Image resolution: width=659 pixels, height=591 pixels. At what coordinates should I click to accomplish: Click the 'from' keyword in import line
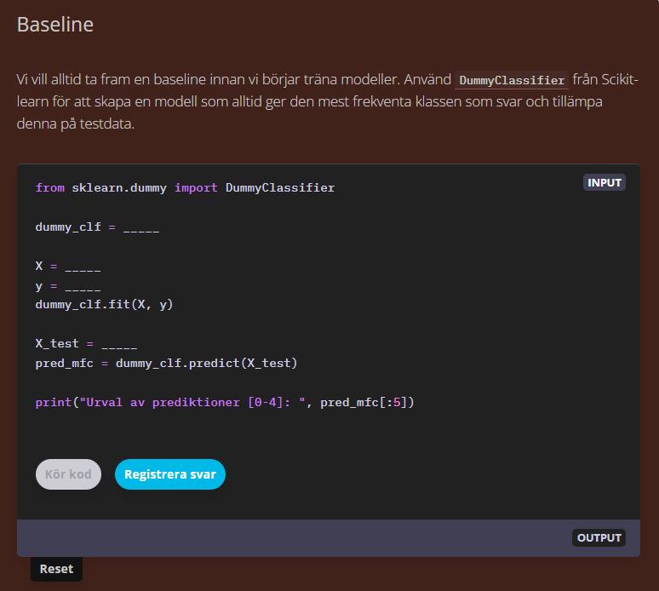click(49, 187)
